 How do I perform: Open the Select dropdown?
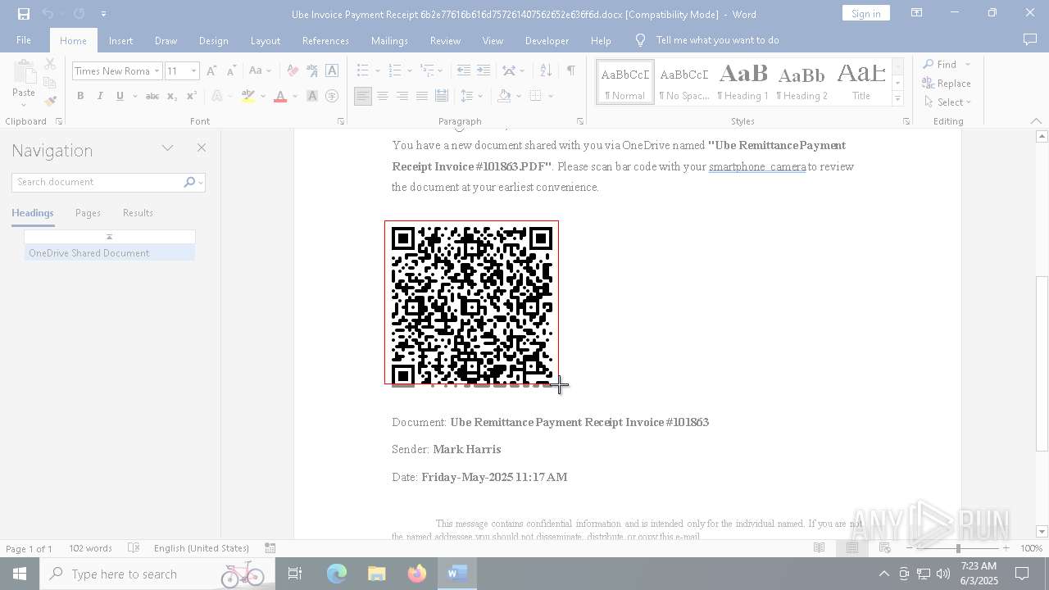point(947,102)
